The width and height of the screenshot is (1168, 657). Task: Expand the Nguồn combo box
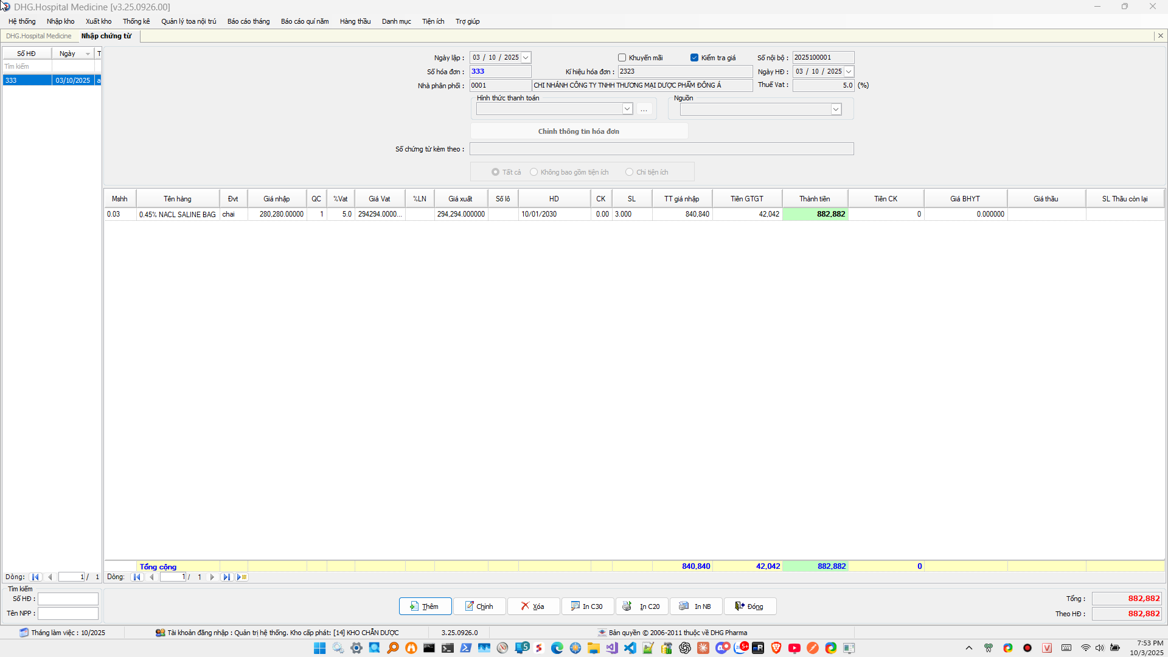836,109
